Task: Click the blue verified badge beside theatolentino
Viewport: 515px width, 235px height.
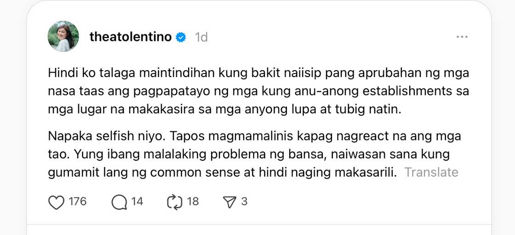Action: click(181, 37)
